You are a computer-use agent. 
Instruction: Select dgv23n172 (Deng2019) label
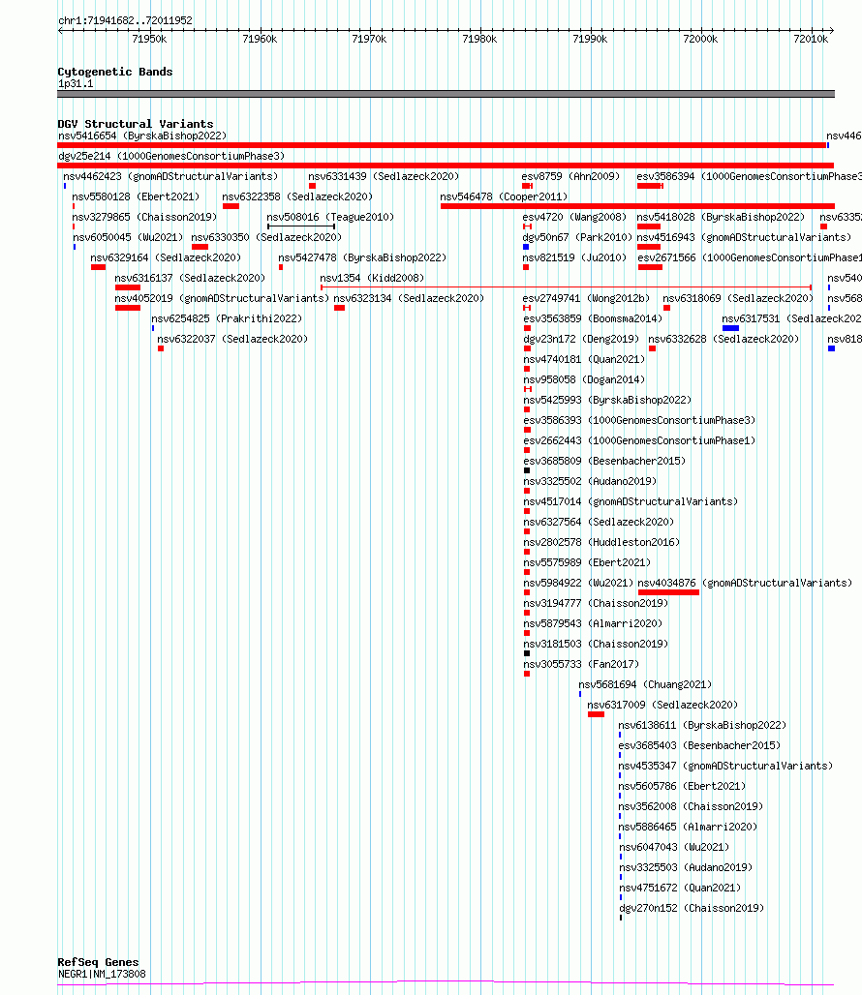581,339
